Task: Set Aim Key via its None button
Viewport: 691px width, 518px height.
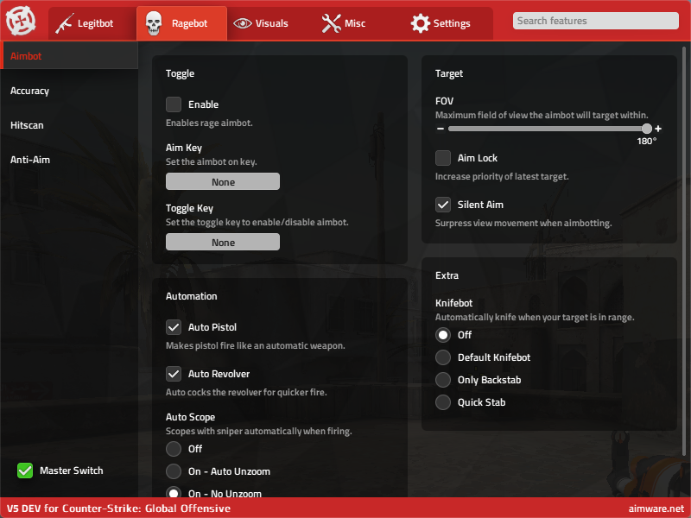Action: click(223, 181)
